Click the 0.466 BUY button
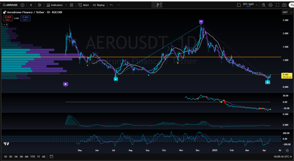 (25, 18)
